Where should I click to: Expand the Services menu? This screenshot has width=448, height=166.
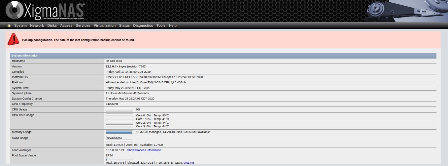(83, 26)
